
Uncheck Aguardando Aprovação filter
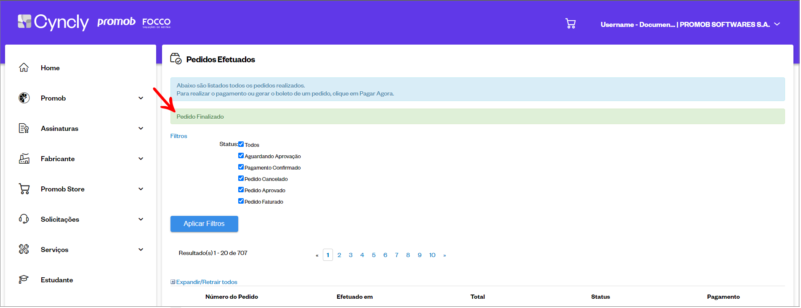(241, 156)
